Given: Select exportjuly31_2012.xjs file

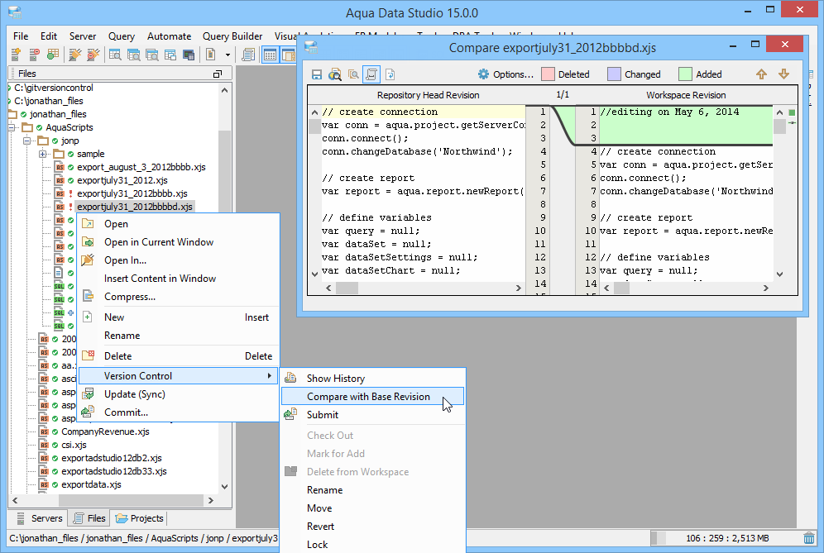Looking at the screenshot, I should (x=122, y=180).
